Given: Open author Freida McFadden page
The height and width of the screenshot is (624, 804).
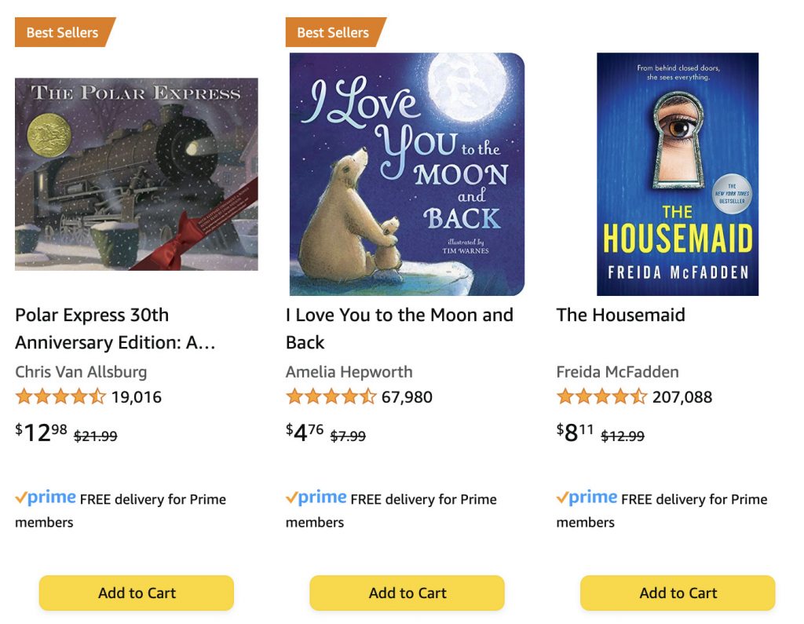Looking at the screenshot, I should click(x=617, y=371).
